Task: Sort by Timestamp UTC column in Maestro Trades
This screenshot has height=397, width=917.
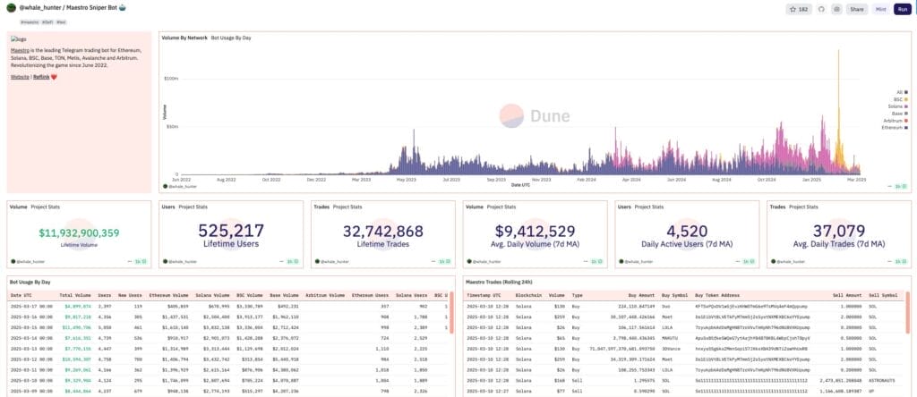Action: (484, 295)
